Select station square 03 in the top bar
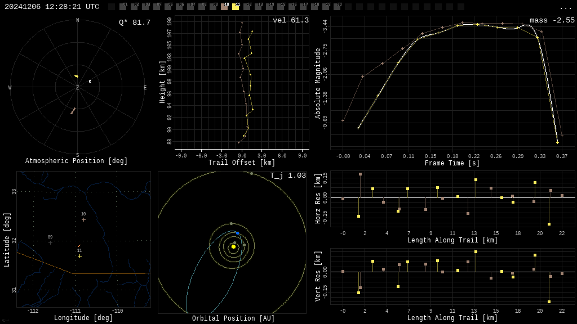 point(145,7)
